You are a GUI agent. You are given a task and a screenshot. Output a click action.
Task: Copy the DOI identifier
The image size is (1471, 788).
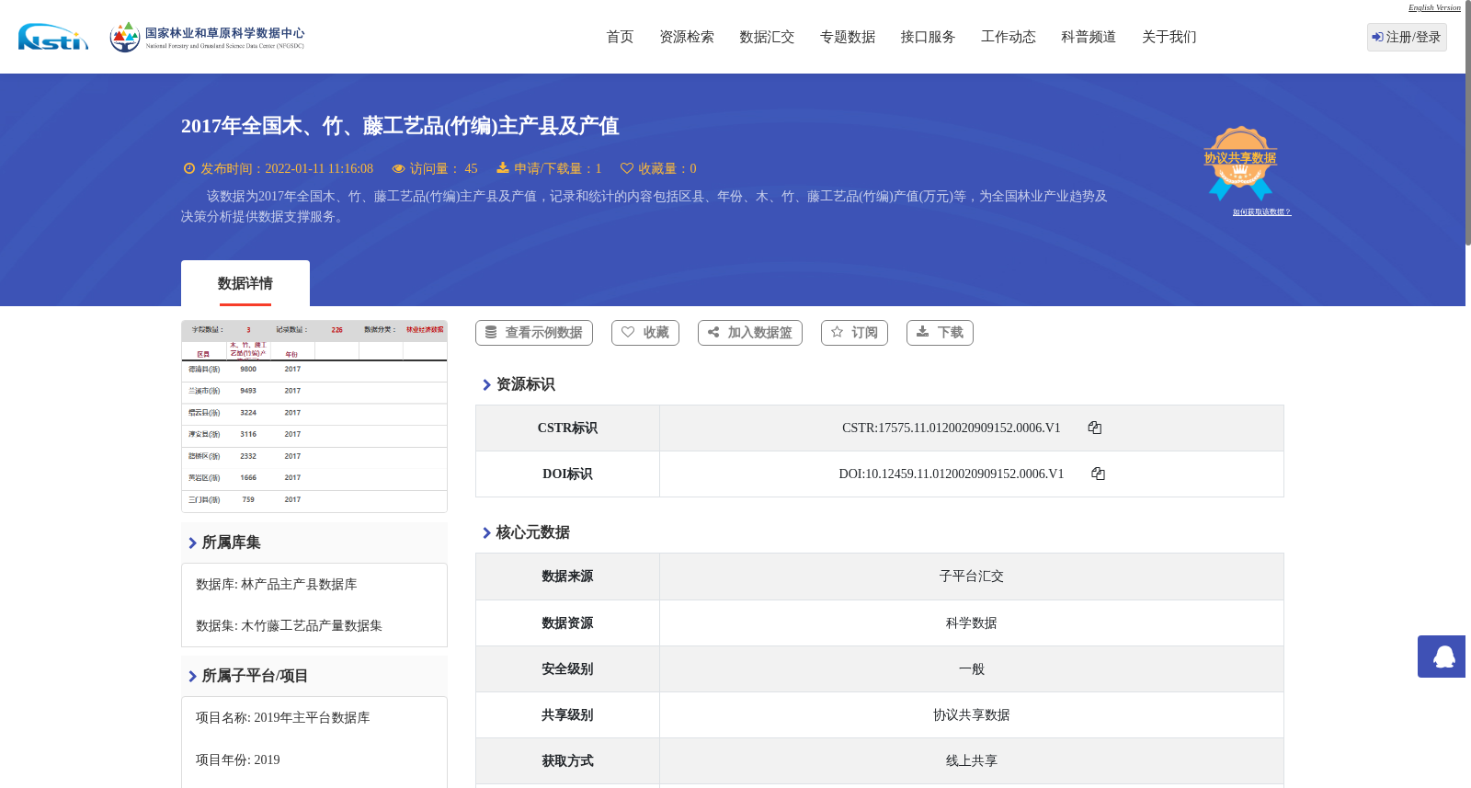point(1098,474)
